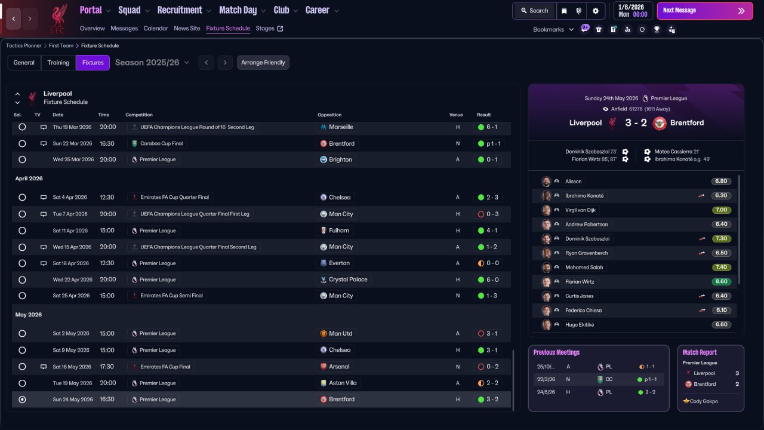764x430 pixels.
Task: Click the shirt shortcut icon under Bookmarks
Action: [599, 29]
